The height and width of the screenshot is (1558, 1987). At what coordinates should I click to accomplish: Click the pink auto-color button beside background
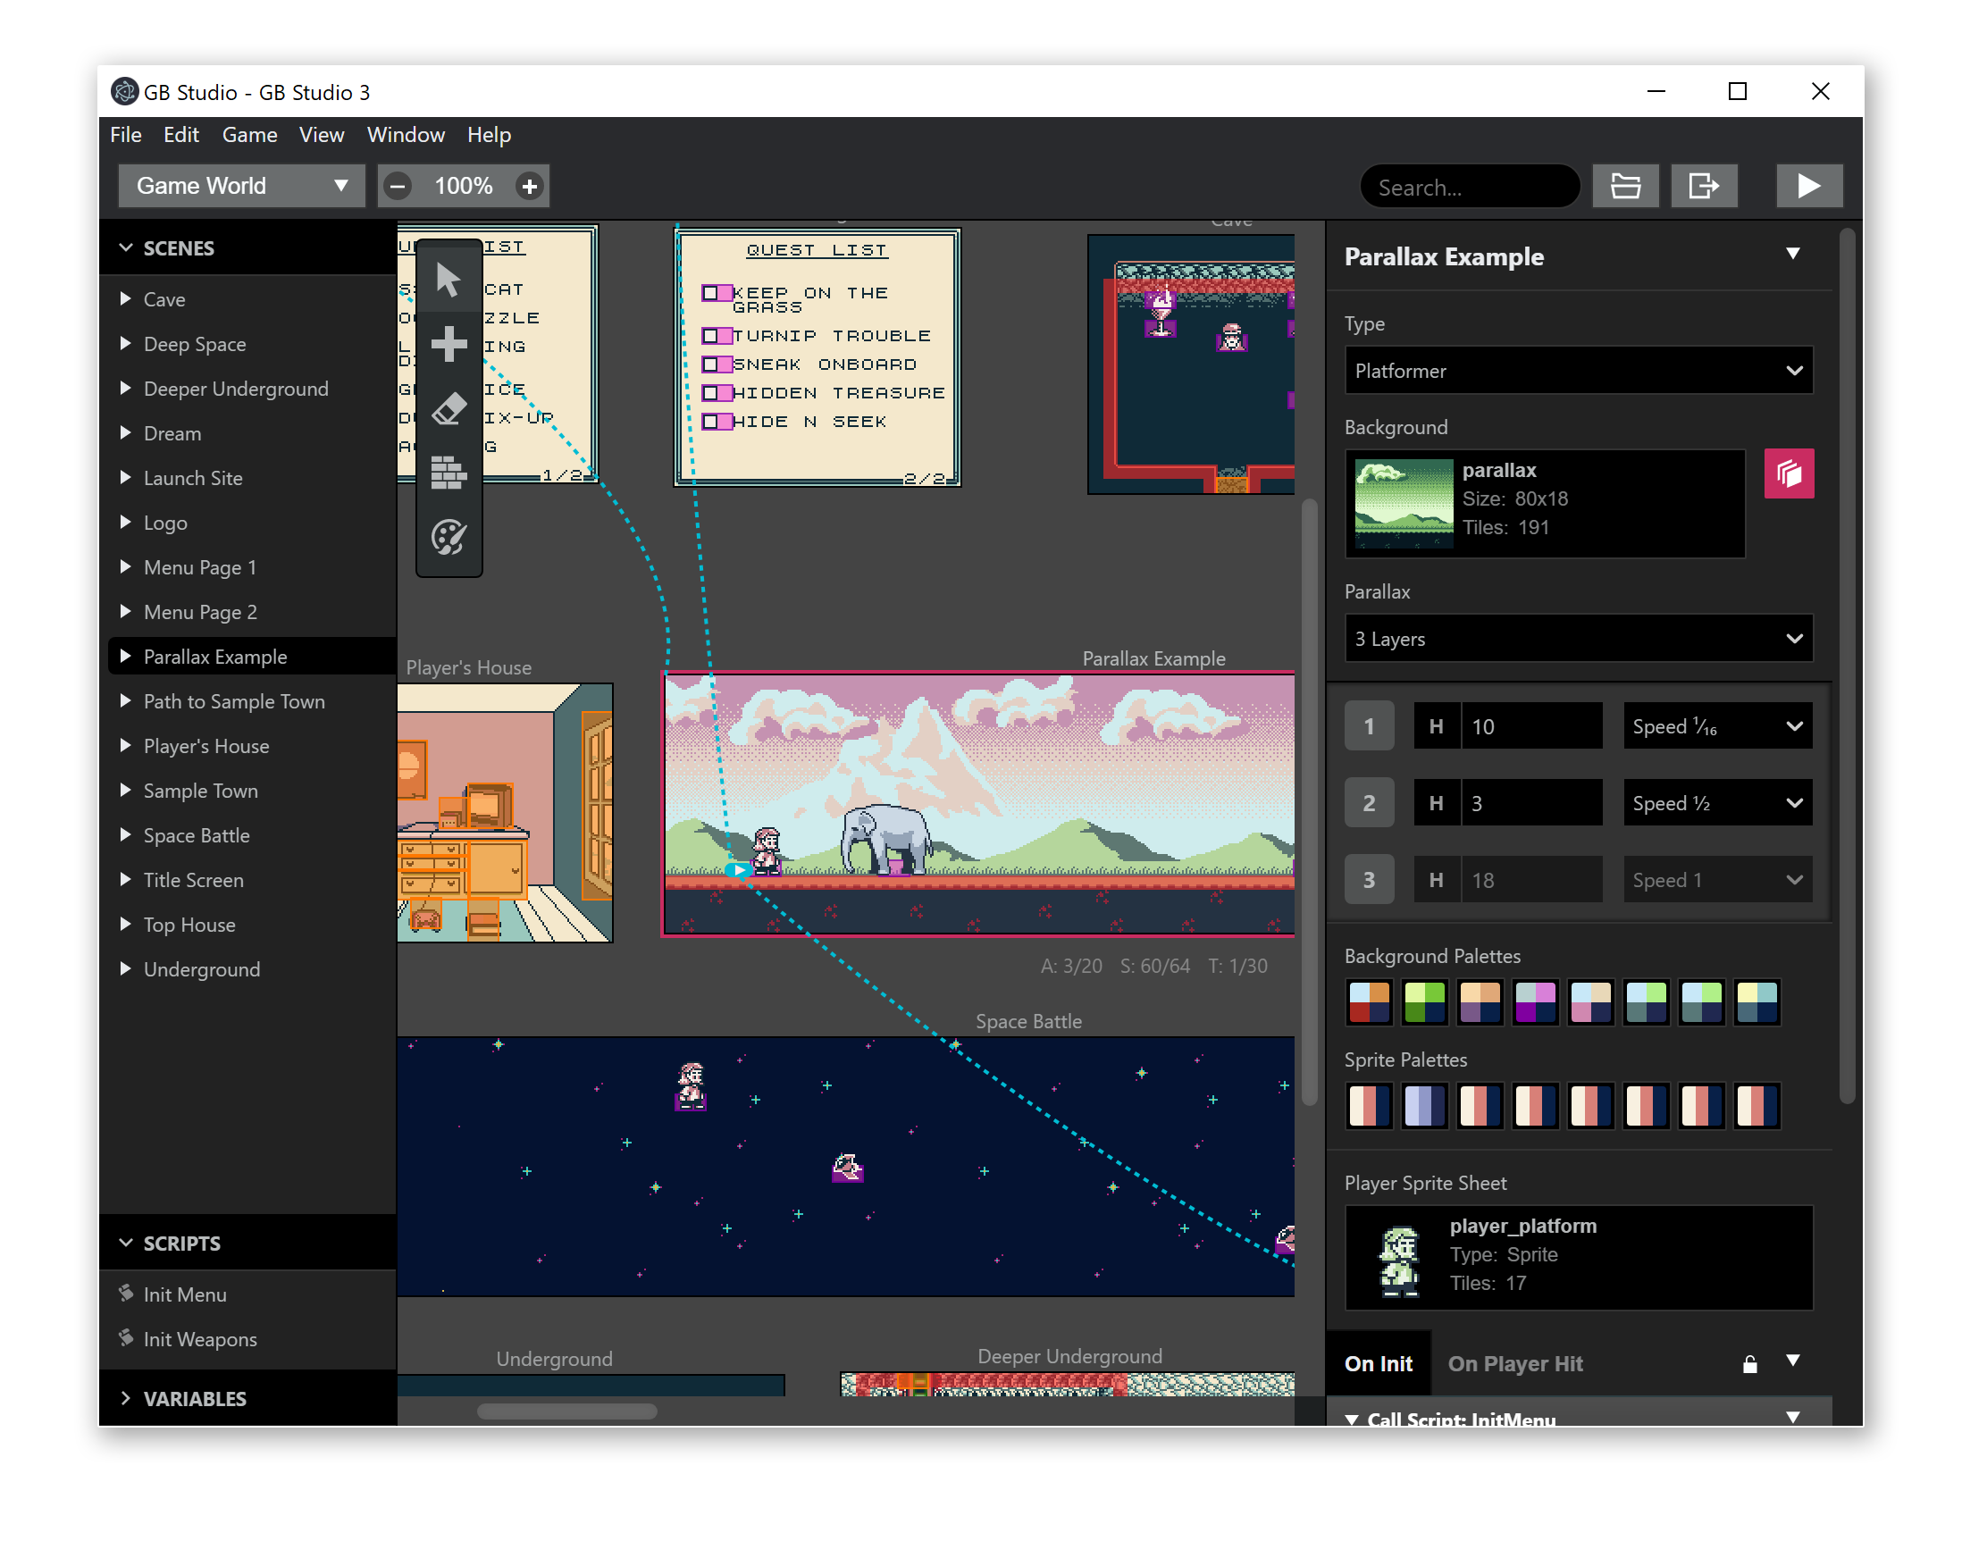[x=1788, y=473]
